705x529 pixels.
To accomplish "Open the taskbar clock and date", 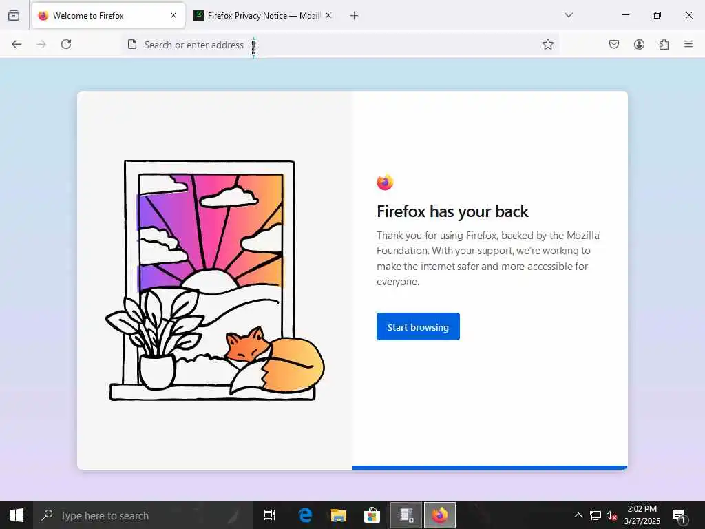I will pos(642,515).
